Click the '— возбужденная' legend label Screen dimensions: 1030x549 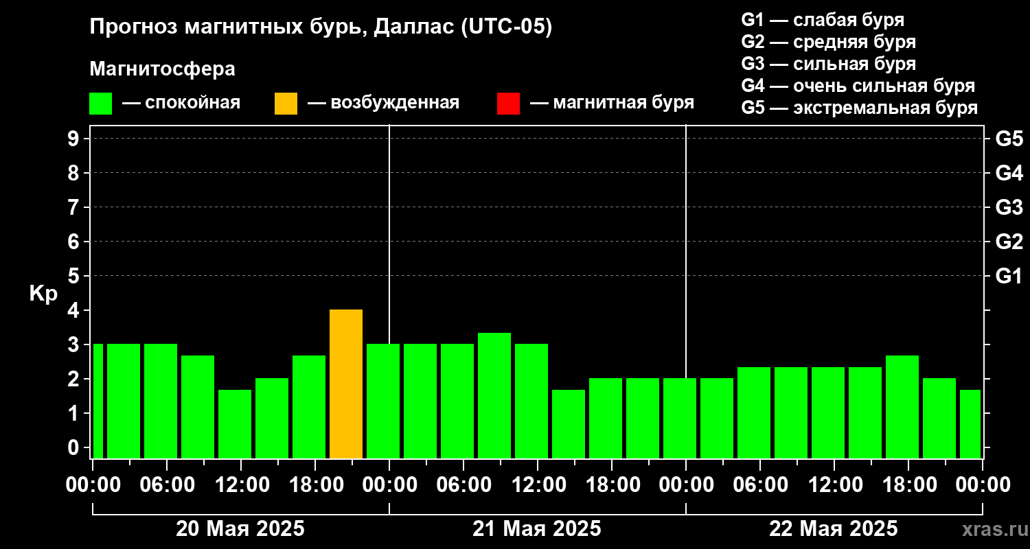(x=383, y=103)
